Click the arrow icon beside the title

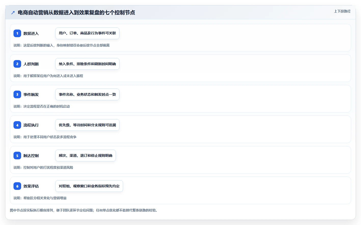[x=13, y=12]
